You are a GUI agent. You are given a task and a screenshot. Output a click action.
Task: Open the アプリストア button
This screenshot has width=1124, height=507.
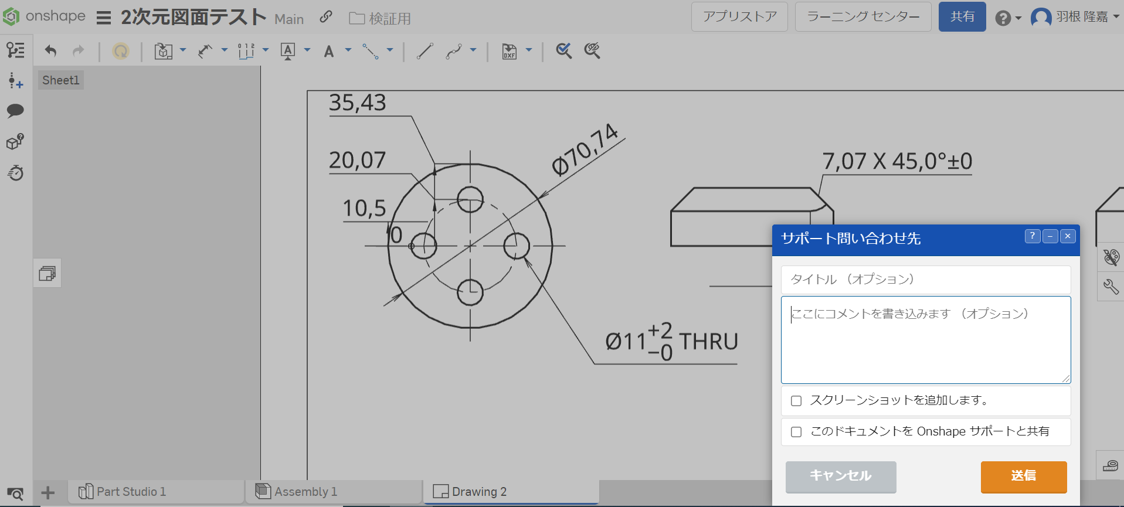click(740, 16)
